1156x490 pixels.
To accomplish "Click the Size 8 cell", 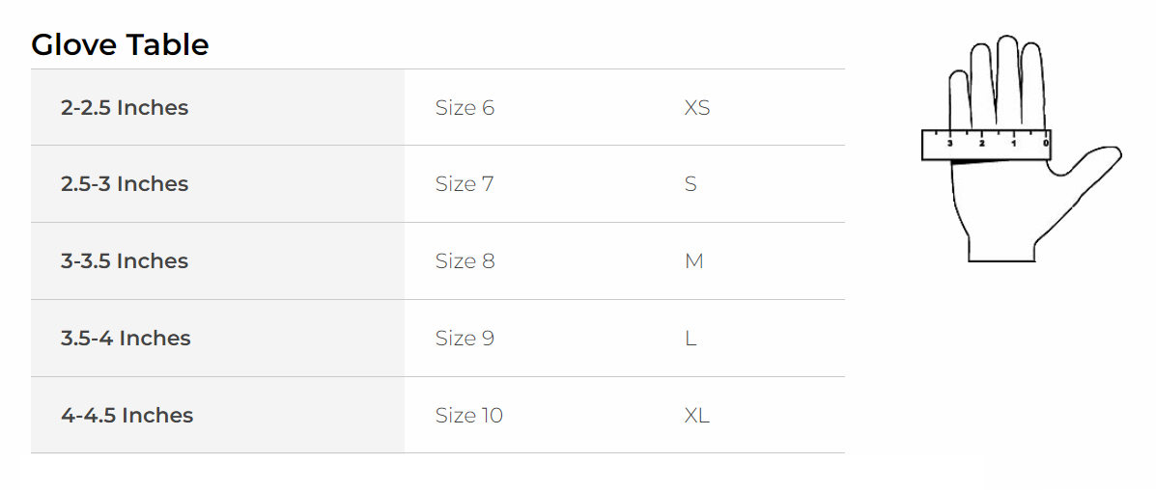I will pyautogui.click(x=465, y=261).
